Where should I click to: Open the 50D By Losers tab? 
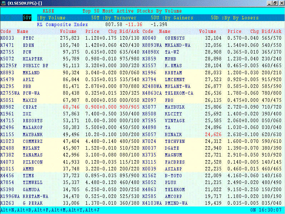tap(235, 18)
